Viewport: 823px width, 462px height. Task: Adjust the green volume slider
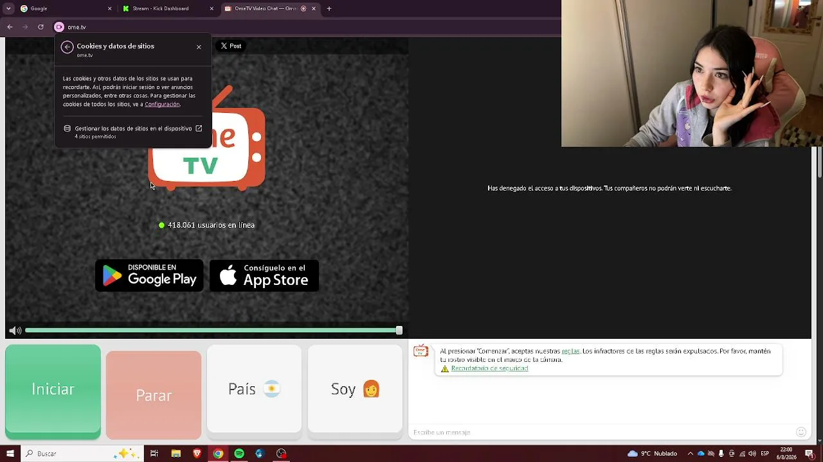(x=213, y=330)
